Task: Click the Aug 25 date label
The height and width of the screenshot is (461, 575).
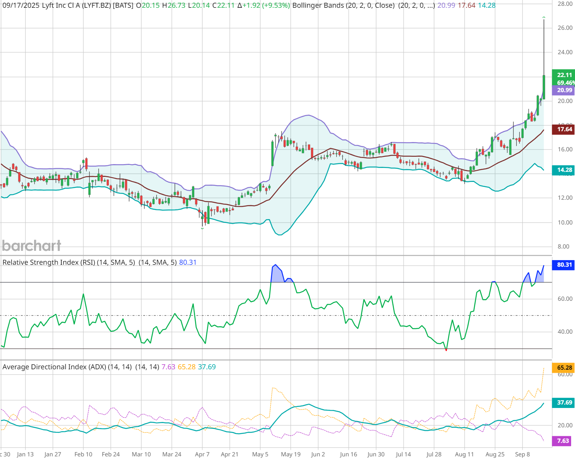Action: 495,454
